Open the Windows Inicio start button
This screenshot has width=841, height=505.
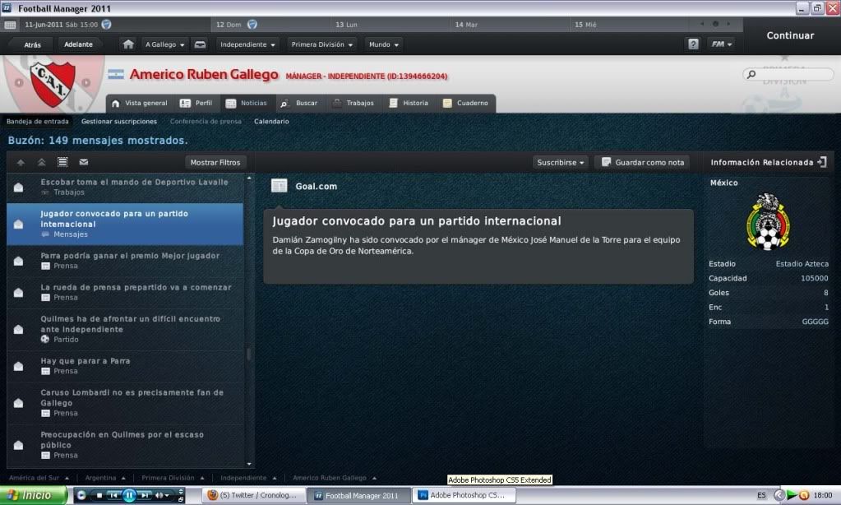(x=33, y=495)
